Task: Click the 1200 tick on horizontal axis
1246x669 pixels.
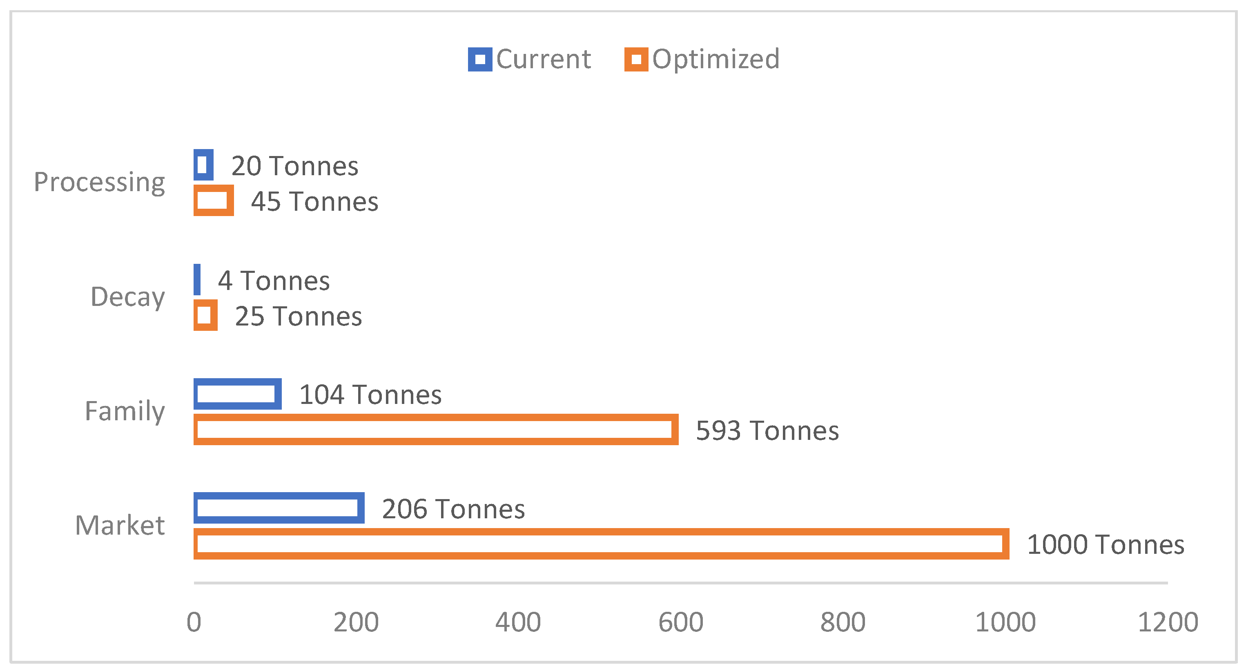Action: pyautogui.click(x=1168, y=622)
